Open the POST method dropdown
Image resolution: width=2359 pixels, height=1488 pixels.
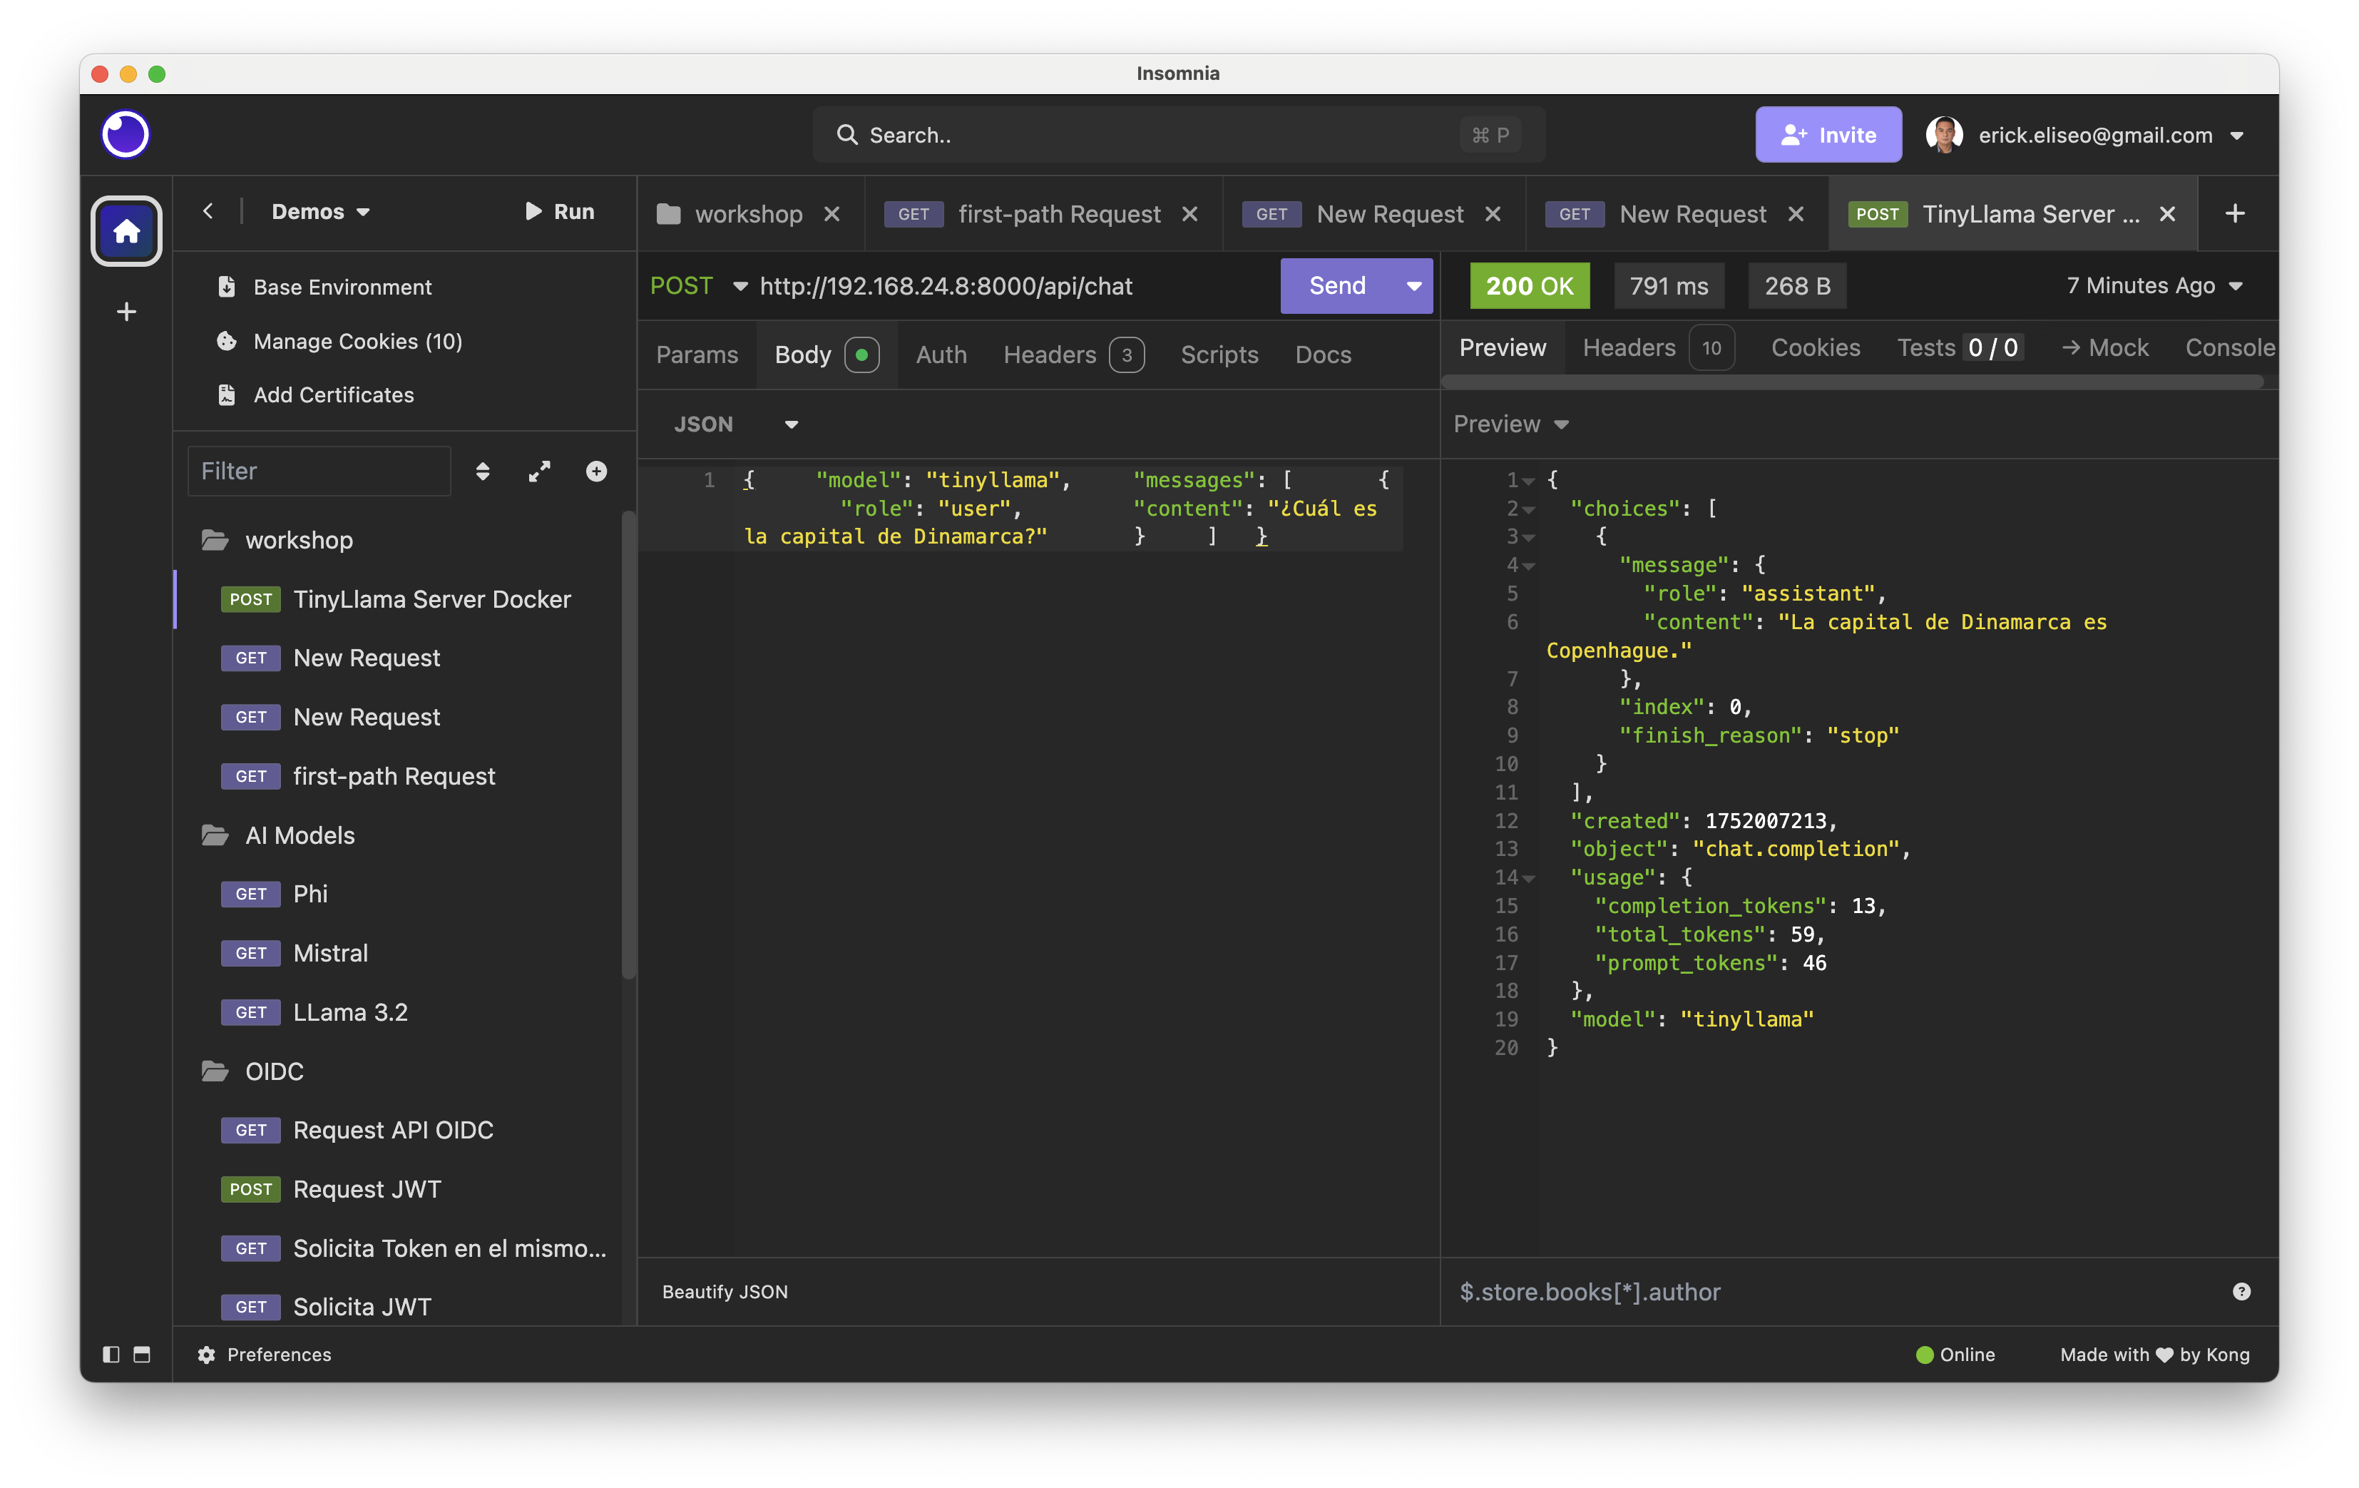coord(698,285)
